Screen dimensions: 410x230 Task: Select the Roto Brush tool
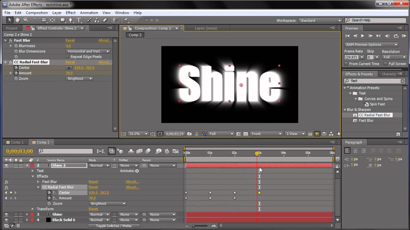click(116, 20)
